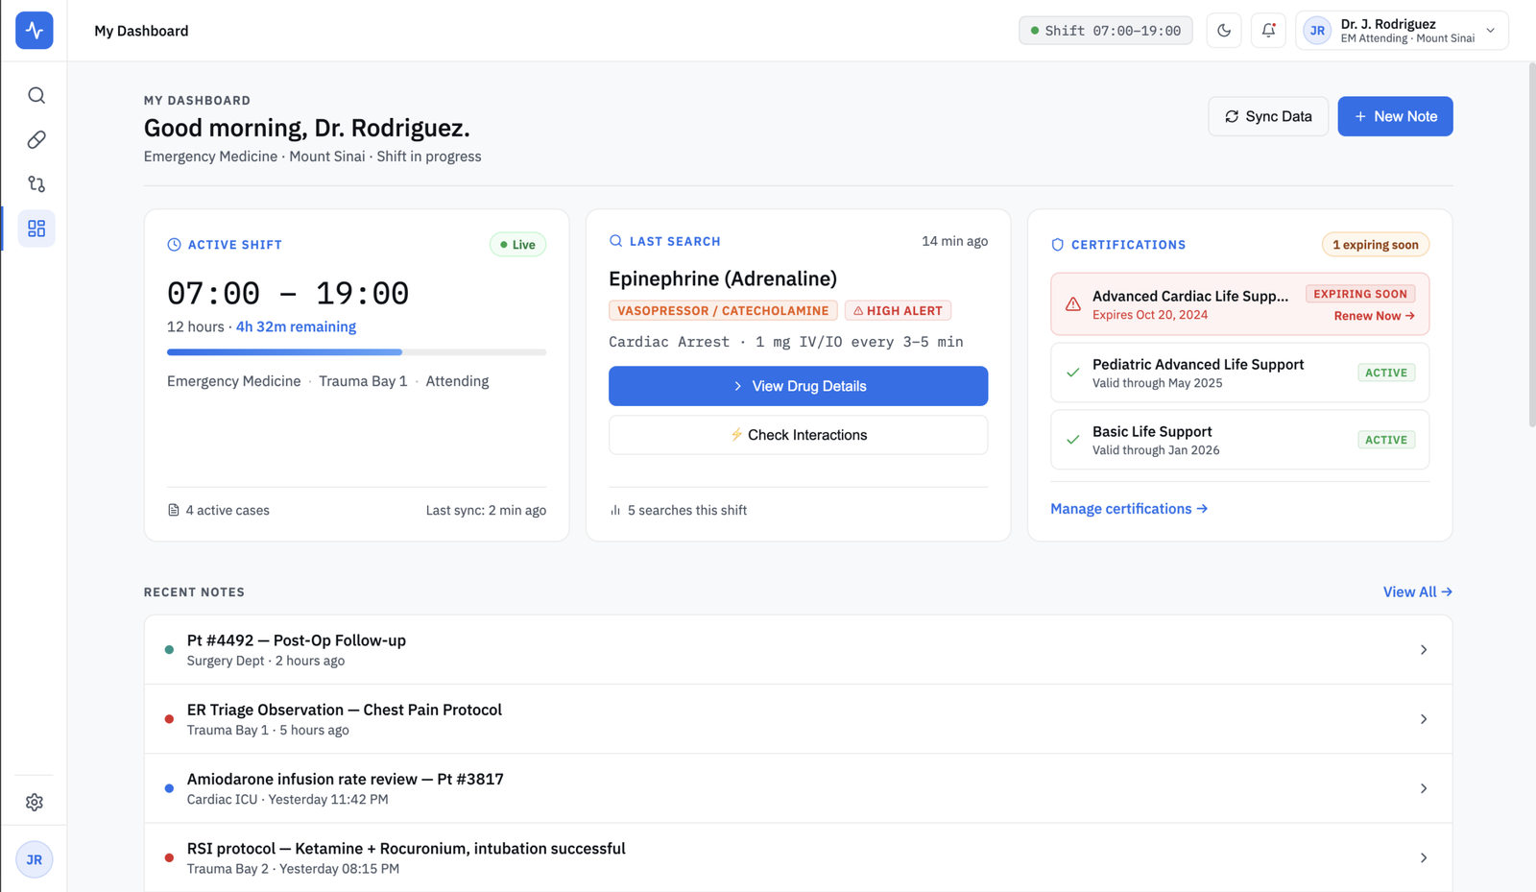Open Amiodarone infusion rate review note

pyautogui.click(x=798, y=788)
